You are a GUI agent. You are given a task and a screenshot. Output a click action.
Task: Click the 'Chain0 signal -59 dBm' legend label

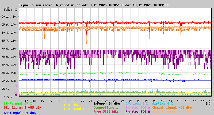[x=172, y=108]
